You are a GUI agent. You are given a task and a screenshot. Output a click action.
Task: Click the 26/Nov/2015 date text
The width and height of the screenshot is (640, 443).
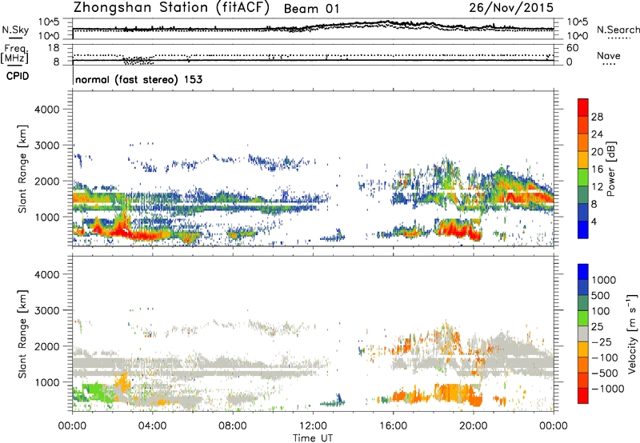[511, 7]
